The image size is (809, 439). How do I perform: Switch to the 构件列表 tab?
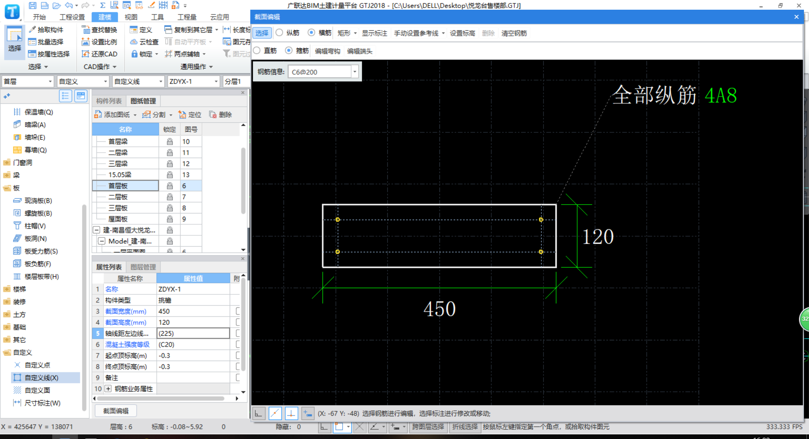109,101
